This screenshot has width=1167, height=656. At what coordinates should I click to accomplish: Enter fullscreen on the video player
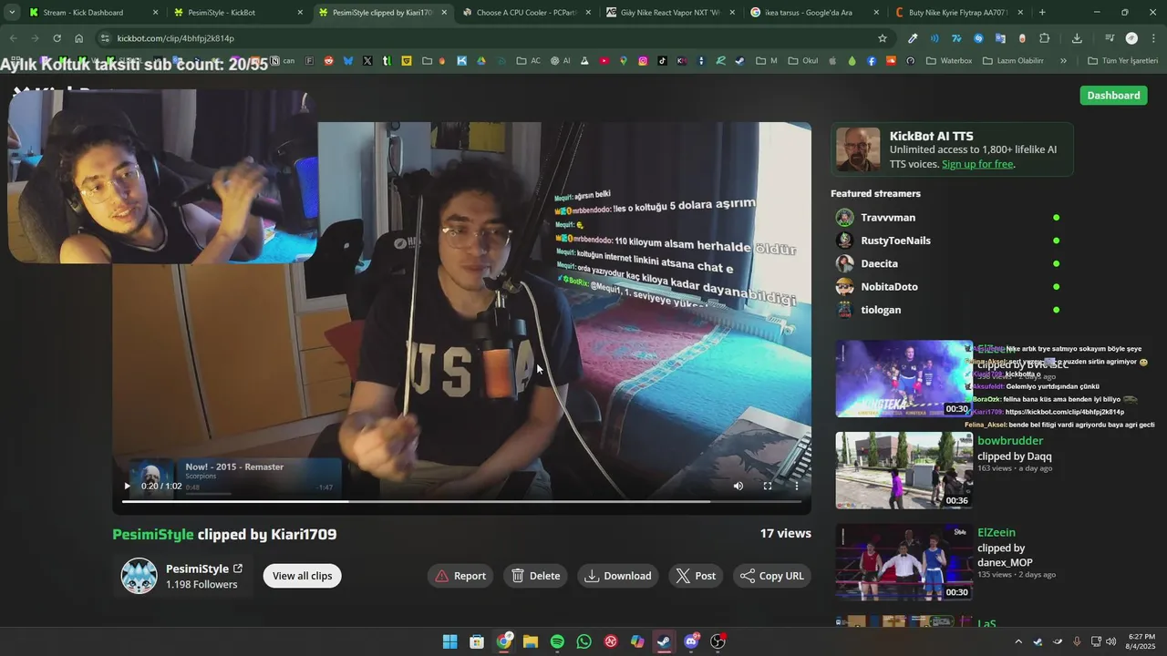768,487
